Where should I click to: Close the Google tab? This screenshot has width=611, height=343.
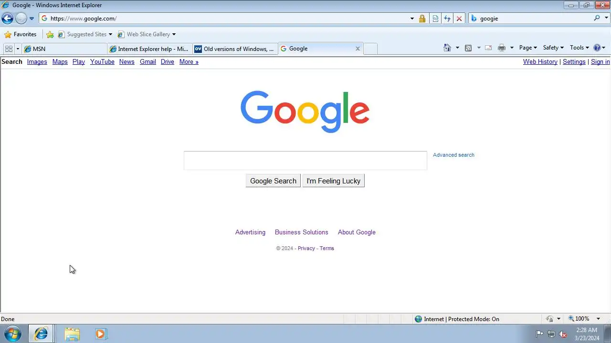point(358,49)
